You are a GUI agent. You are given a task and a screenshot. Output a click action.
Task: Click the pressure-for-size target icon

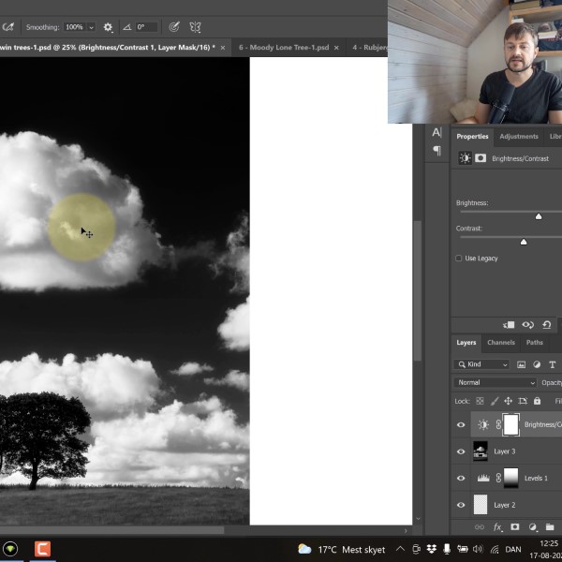pyautogui.click(x=173, y=27)
